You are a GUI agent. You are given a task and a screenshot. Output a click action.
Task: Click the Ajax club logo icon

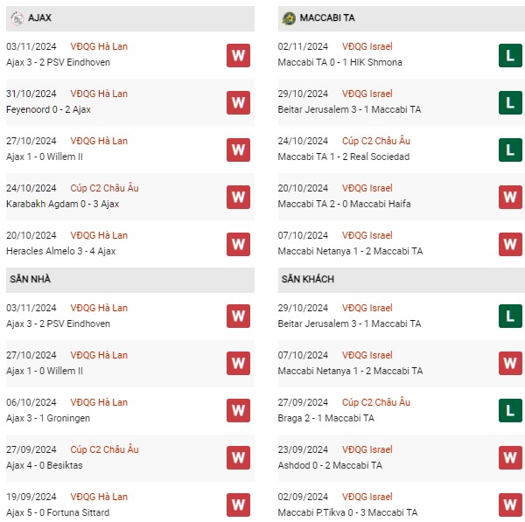click(17, 18)
